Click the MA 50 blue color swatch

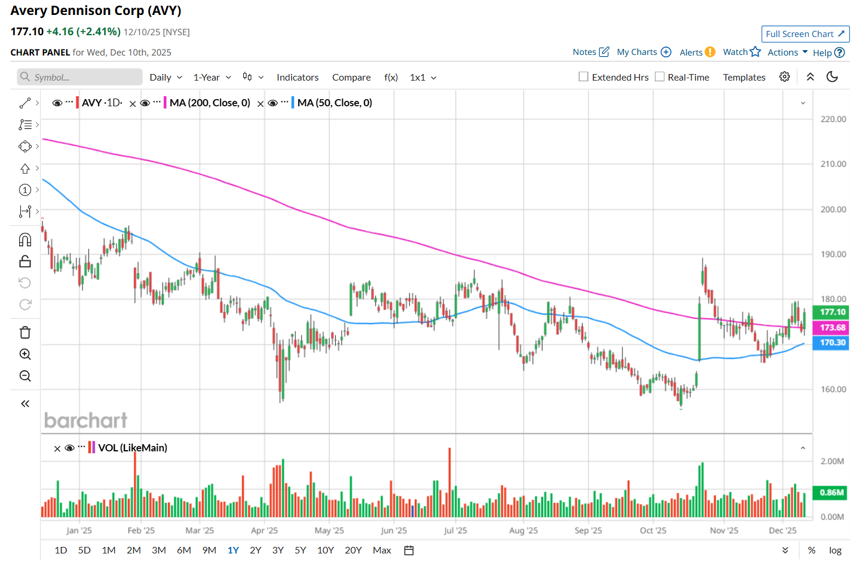point(293,103)
